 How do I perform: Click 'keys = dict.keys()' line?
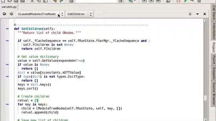pyautogui.click(x=34, y=84)
